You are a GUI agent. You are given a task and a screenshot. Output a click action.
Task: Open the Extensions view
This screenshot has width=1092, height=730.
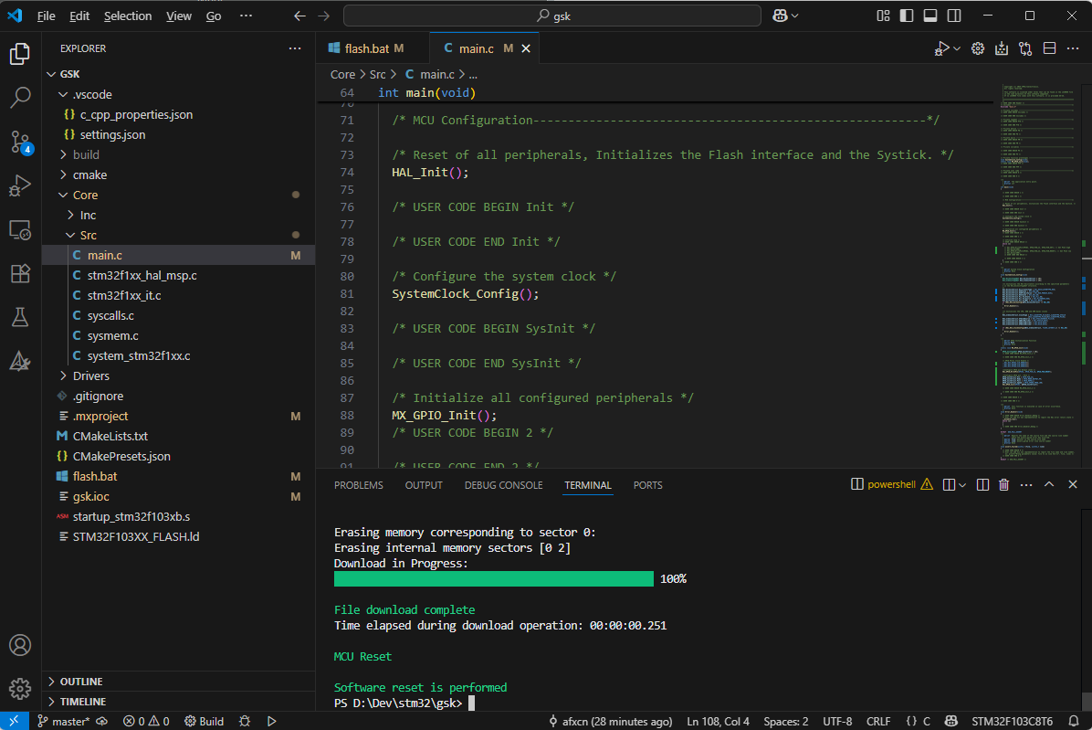point(20,273)
